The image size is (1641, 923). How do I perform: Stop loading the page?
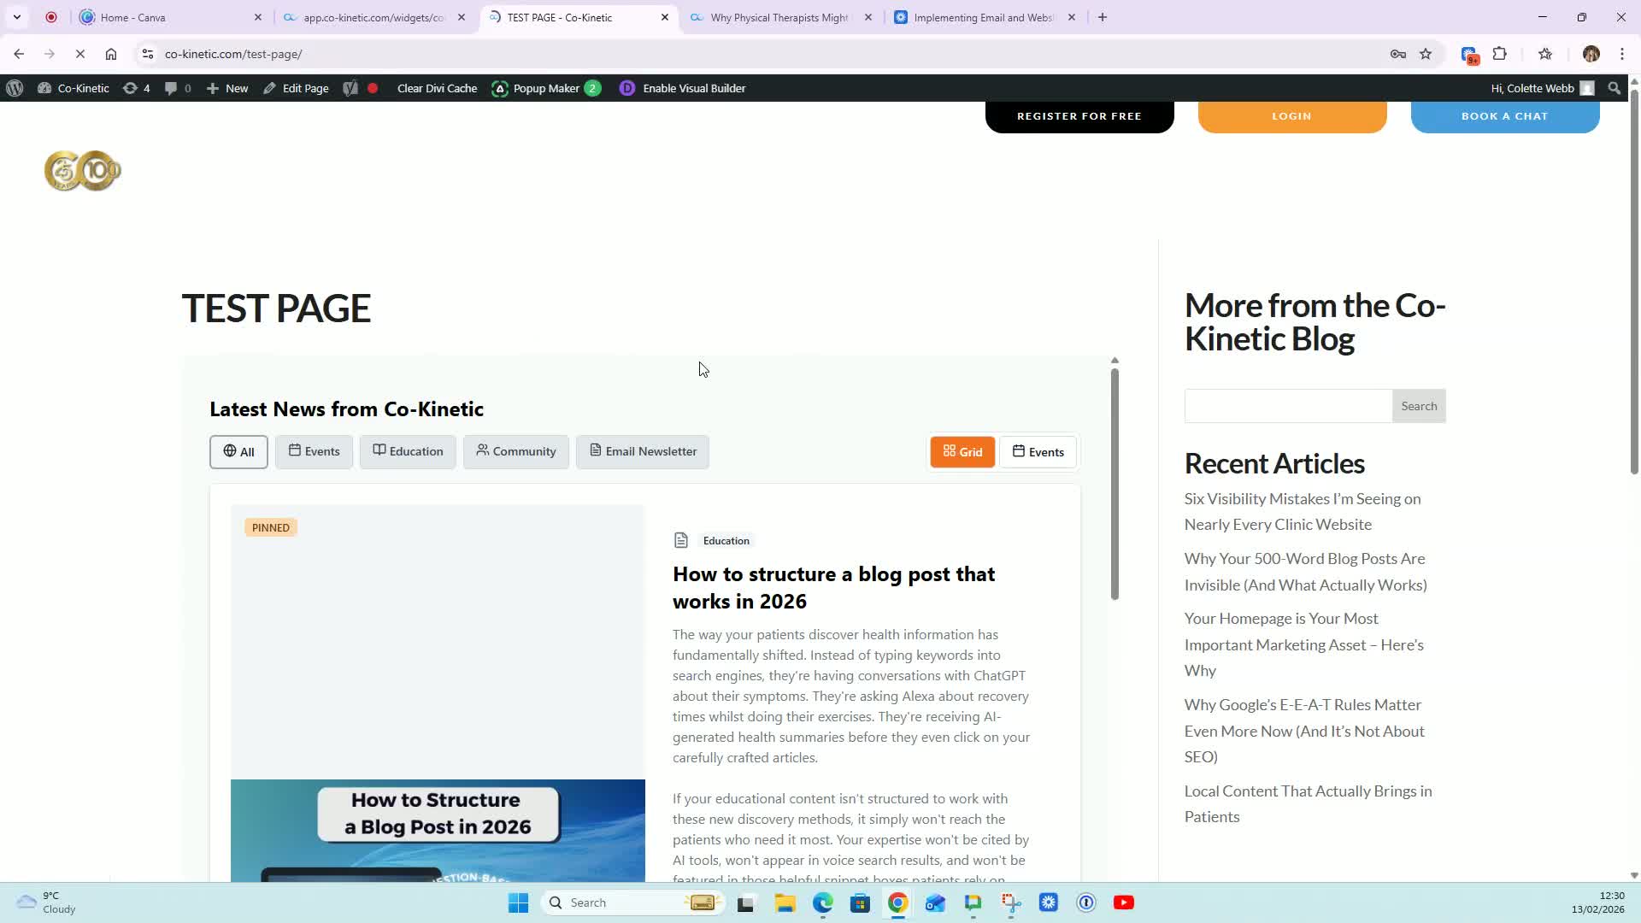pyautogui.click(x=80, y=54)
